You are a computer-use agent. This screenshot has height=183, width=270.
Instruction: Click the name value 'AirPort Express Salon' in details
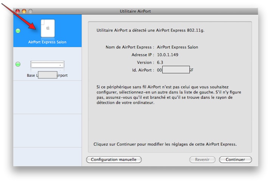tap(177, 47)
